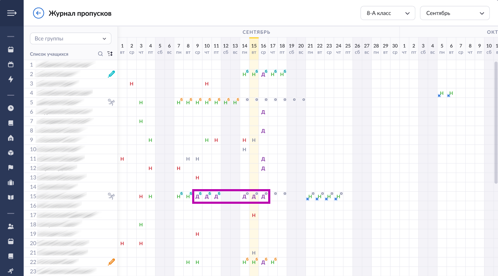Expand the sidebar hamburger menu

point(11,13)
